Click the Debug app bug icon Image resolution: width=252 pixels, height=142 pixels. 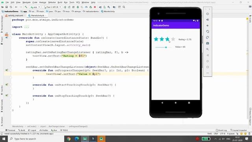pyautogui.click(x=78, y=7)
